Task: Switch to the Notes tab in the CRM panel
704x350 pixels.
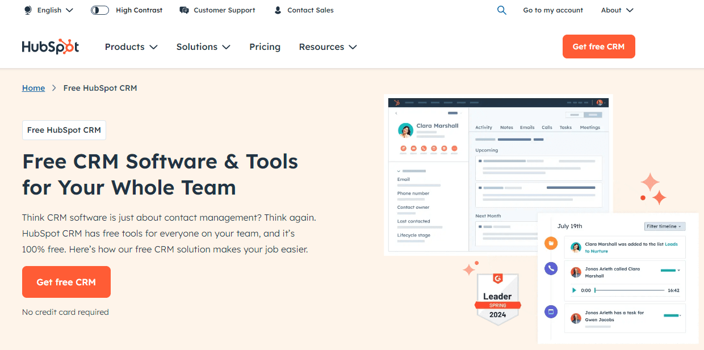Action: [x=506, y=127]
